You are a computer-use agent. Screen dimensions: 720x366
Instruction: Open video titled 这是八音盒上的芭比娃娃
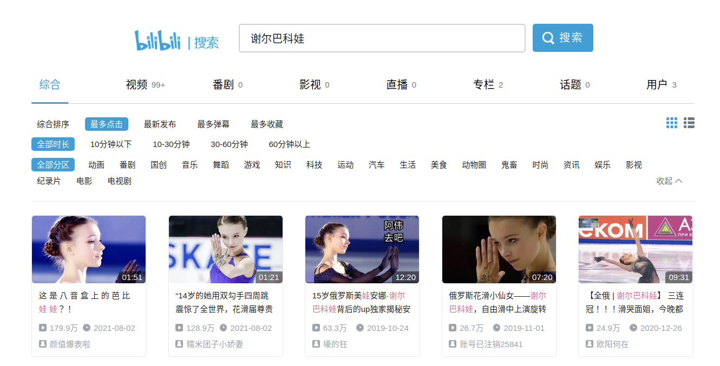84,302
